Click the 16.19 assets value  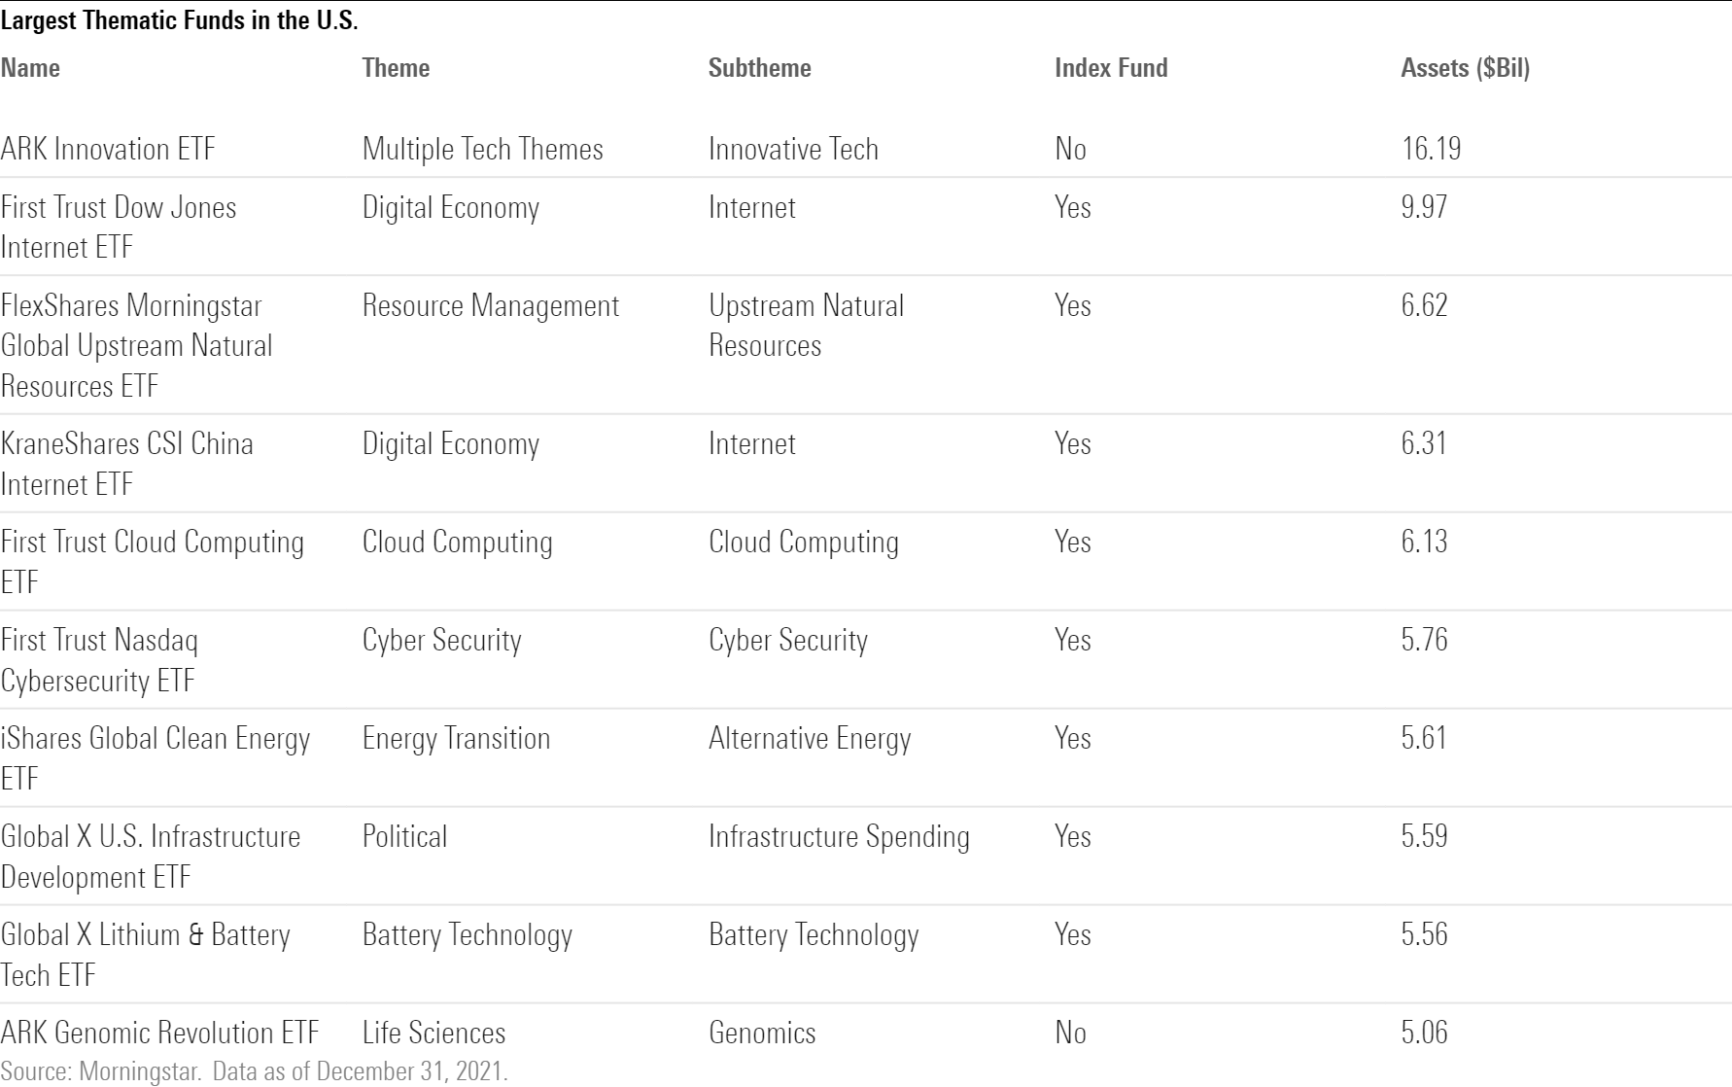click(x=1431, y=149)
